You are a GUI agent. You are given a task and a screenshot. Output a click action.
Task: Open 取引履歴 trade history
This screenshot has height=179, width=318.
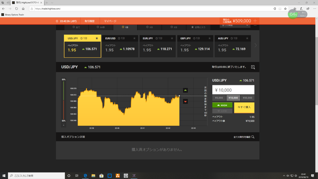(x=90, y=21)
